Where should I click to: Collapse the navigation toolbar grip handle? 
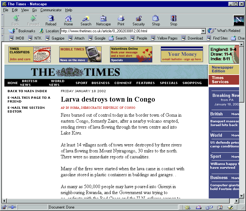pyautogui.click(x=3, y=20)
